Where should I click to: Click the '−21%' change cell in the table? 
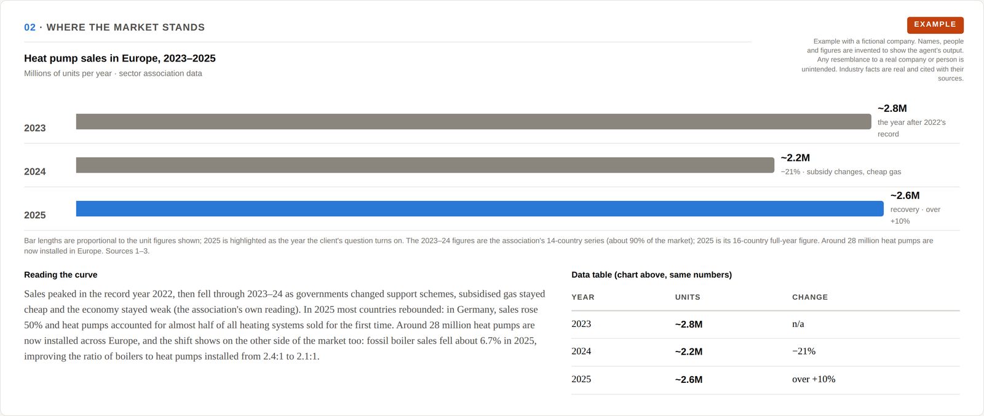click(x=804, y=351)
